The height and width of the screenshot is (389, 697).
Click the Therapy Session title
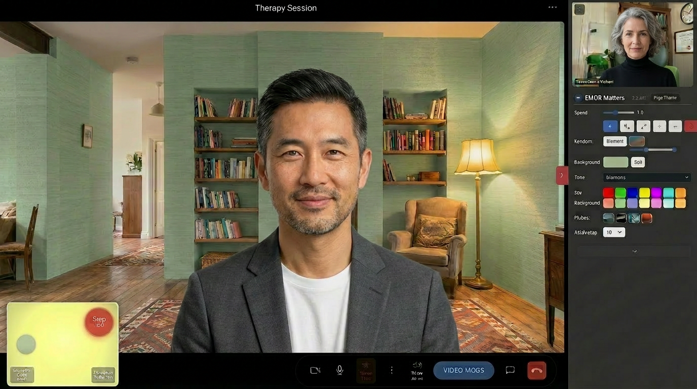(286, 8)
